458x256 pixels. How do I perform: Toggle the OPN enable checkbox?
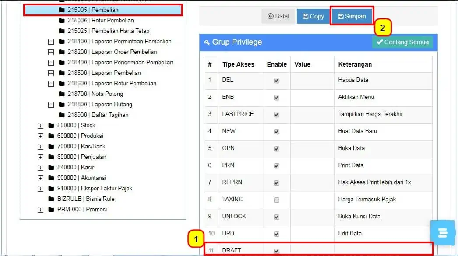point(277,149)
